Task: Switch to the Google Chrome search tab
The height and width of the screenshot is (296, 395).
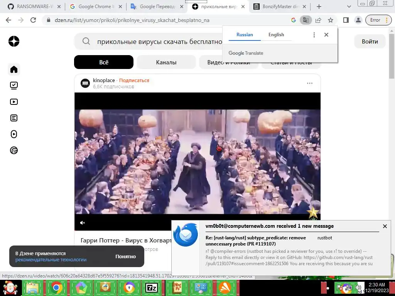Action: coord(96,7)
